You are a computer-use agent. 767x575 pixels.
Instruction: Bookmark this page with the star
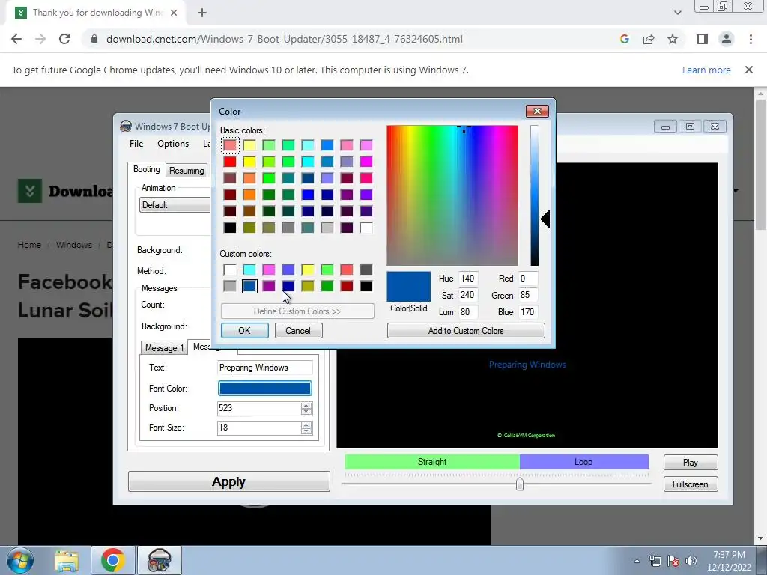click(x=673, y=39)
